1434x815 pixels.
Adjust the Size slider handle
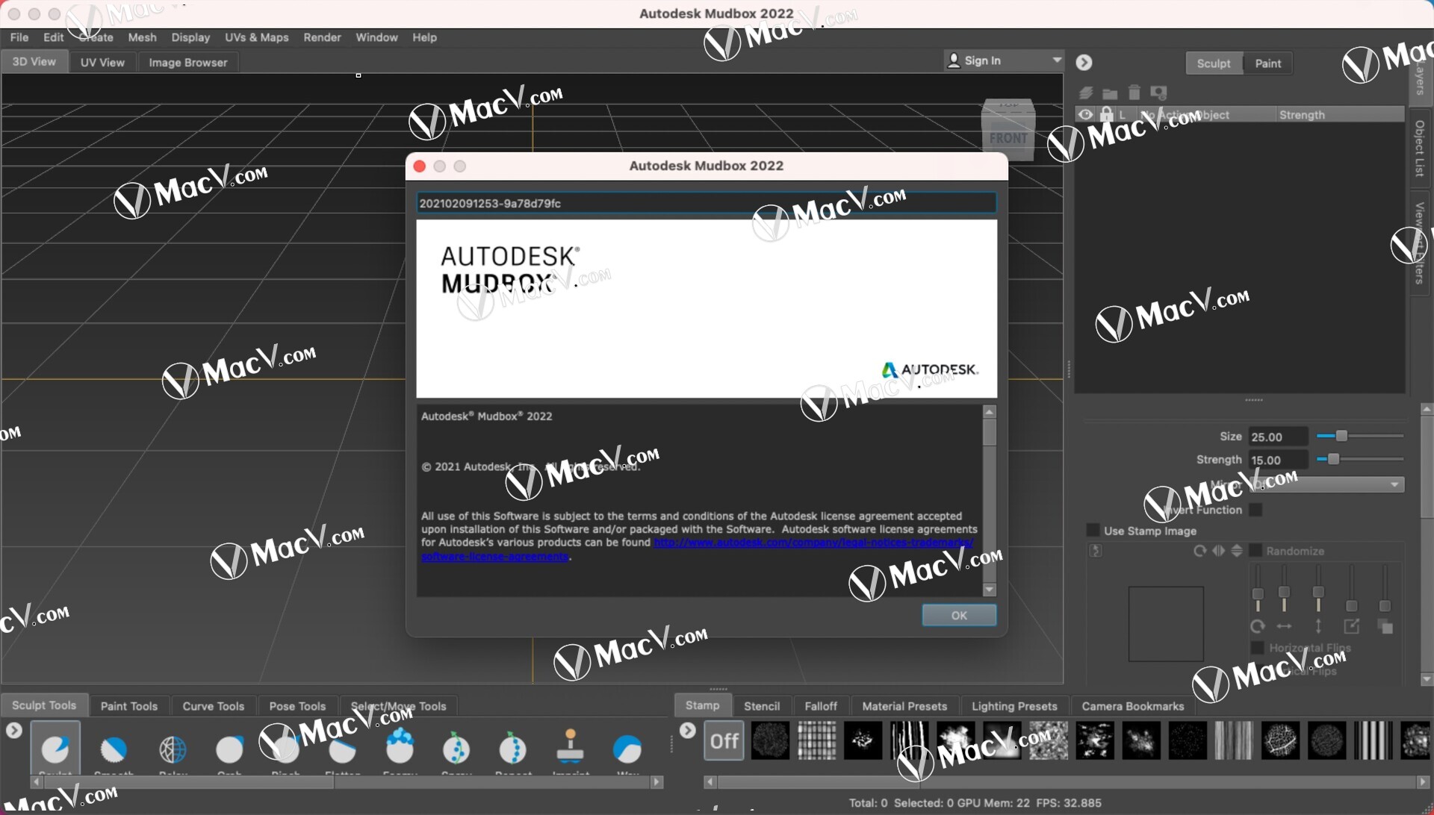click(1341, 436)
